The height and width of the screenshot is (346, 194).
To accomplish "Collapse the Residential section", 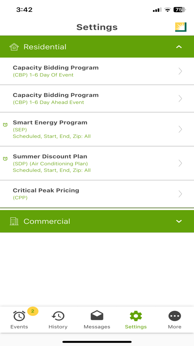I will tap(179, 46).
